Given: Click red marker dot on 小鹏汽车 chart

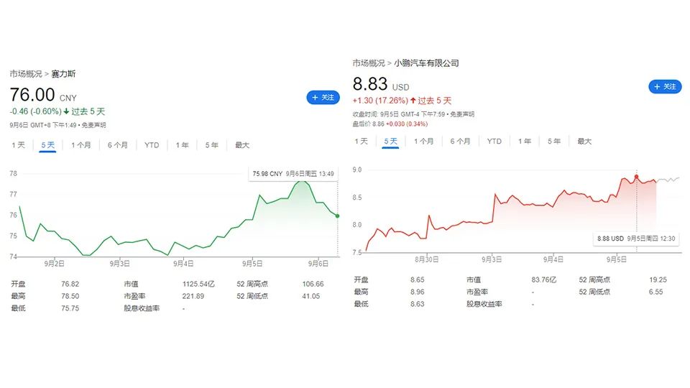Looking at the screenshot, I should (636, 177).
